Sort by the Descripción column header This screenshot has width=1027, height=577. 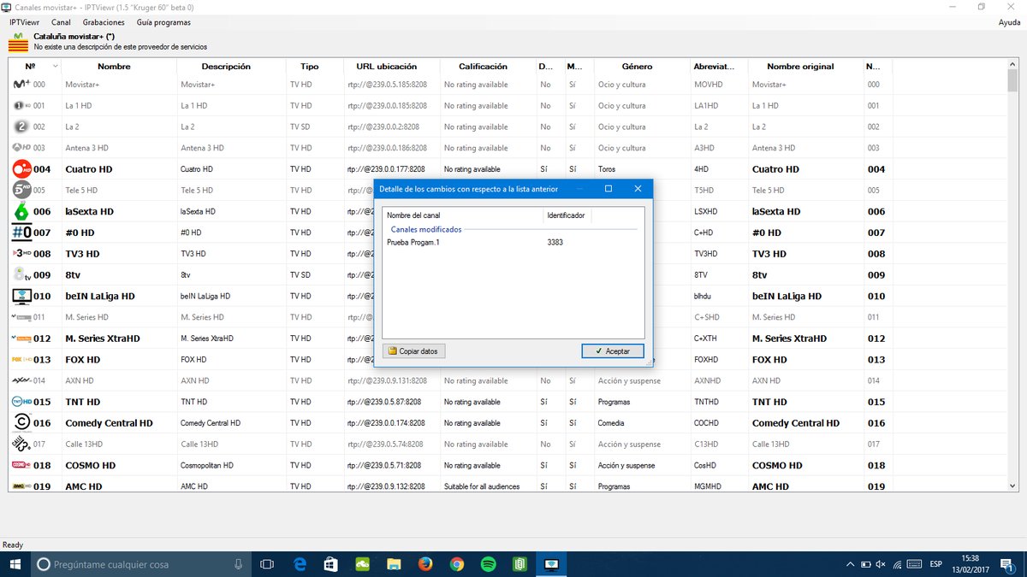pyautogui.click(x=226, y=66)
